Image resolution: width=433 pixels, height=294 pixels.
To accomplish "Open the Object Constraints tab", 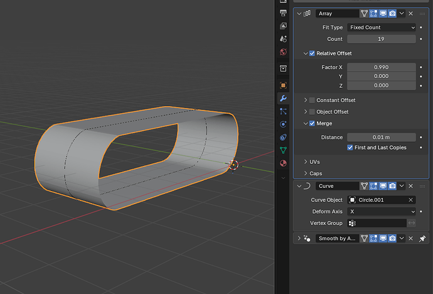I will point(283,137).
